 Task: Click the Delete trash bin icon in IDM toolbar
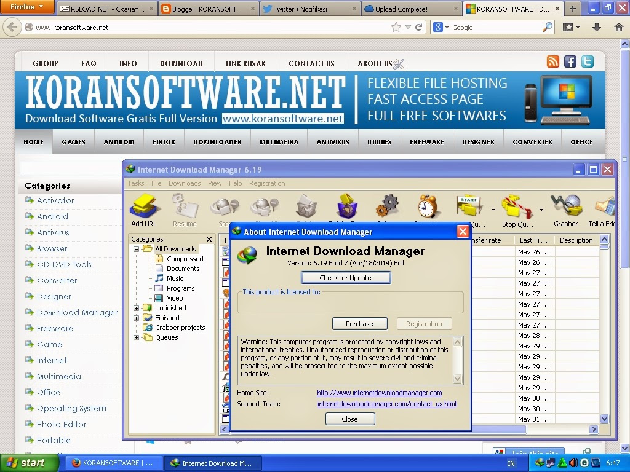click(x=306, y=206)
